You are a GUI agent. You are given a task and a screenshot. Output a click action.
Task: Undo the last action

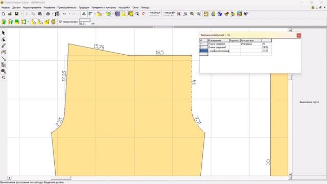click(x=65, y=14)
